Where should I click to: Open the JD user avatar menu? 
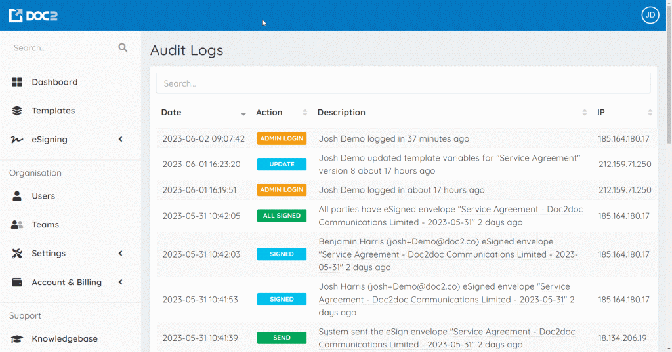[x=650, y=15]
